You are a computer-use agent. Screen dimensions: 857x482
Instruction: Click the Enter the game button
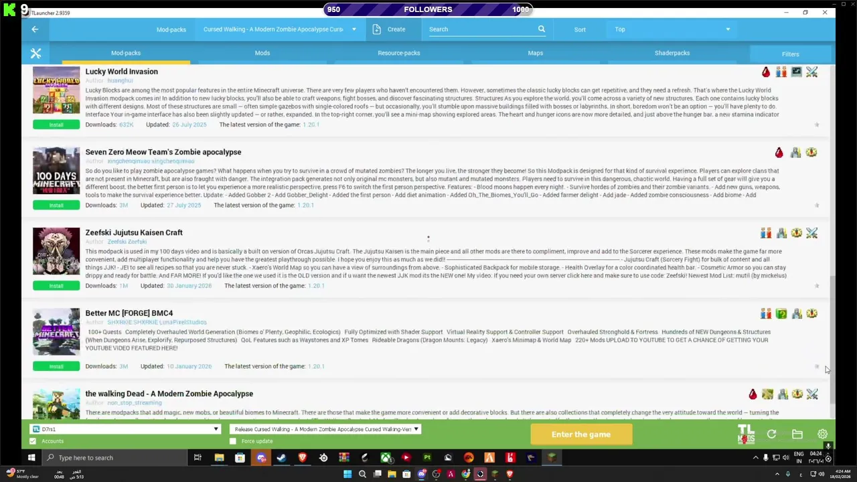[x=581, y=434]
